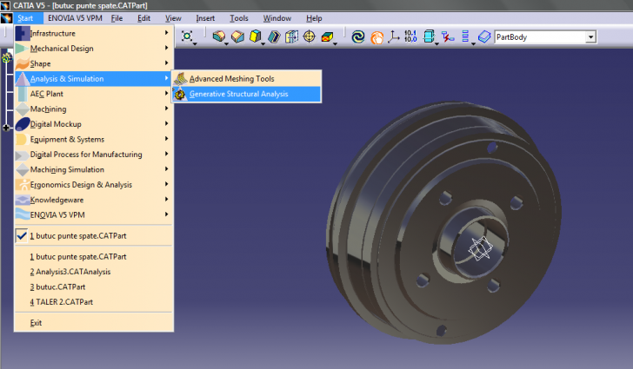
Task: Expand Ergonomics Design & Analysis submenu
Action: click(x=94, y=185)
